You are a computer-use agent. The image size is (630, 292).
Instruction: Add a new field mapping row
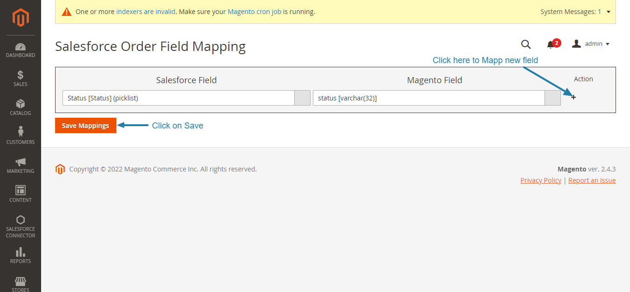[573, 97]
